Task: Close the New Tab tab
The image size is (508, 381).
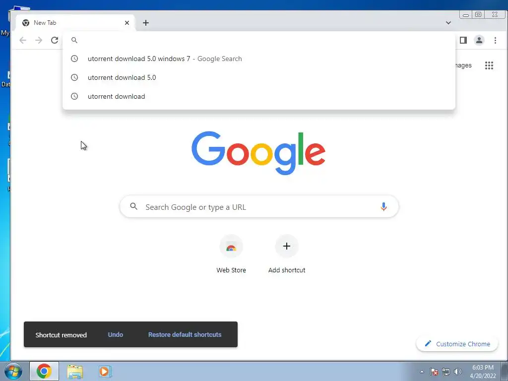Action: (127, 23)
